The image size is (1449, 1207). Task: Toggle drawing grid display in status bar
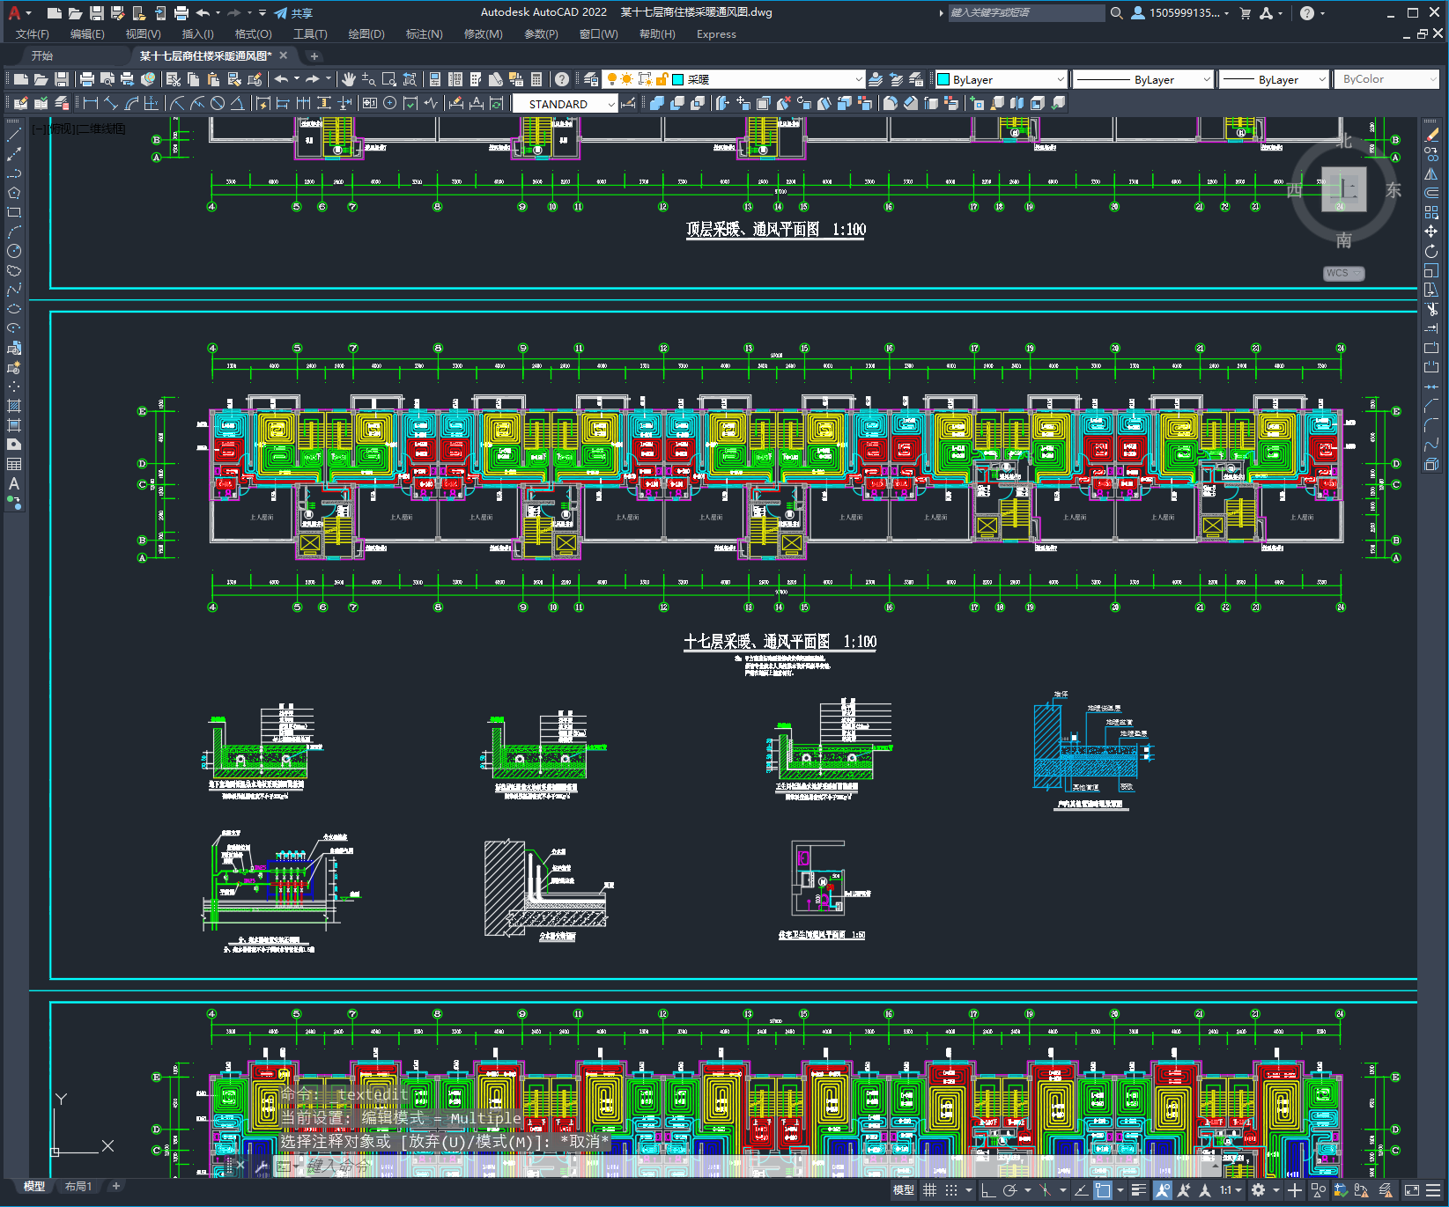point(930,1190)
